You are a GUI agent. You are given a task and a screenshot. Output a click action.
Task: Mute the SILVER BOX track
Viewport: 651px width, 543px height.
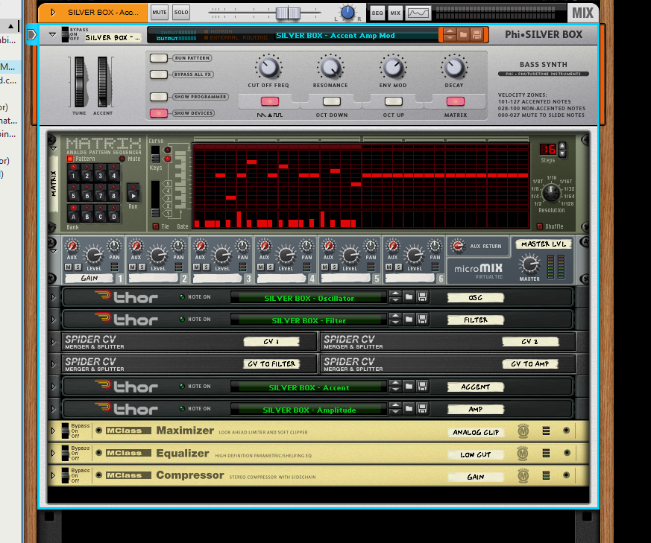pos(159,13)
